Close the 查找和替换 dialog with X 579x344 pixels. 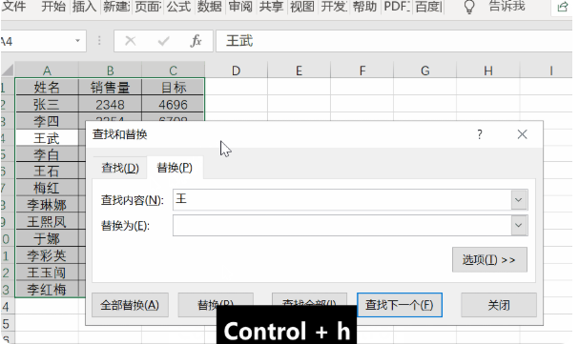point(522,134)
